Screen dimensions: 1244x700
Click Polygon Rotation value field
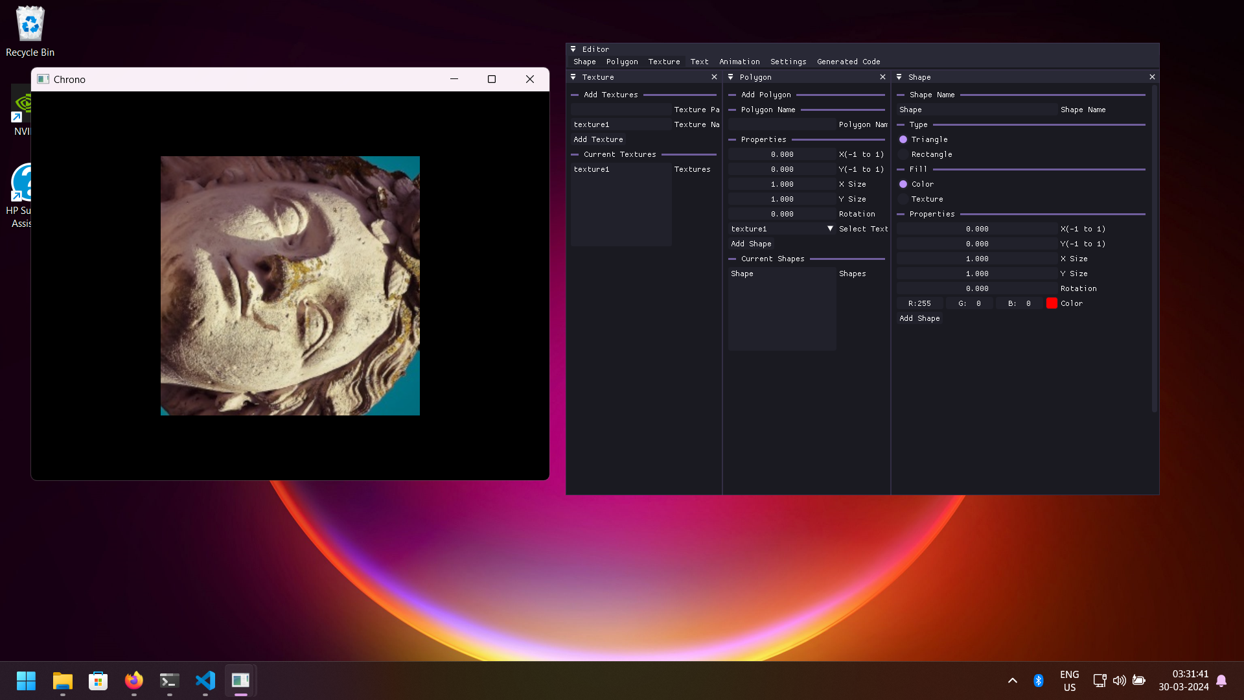(781, 214)
